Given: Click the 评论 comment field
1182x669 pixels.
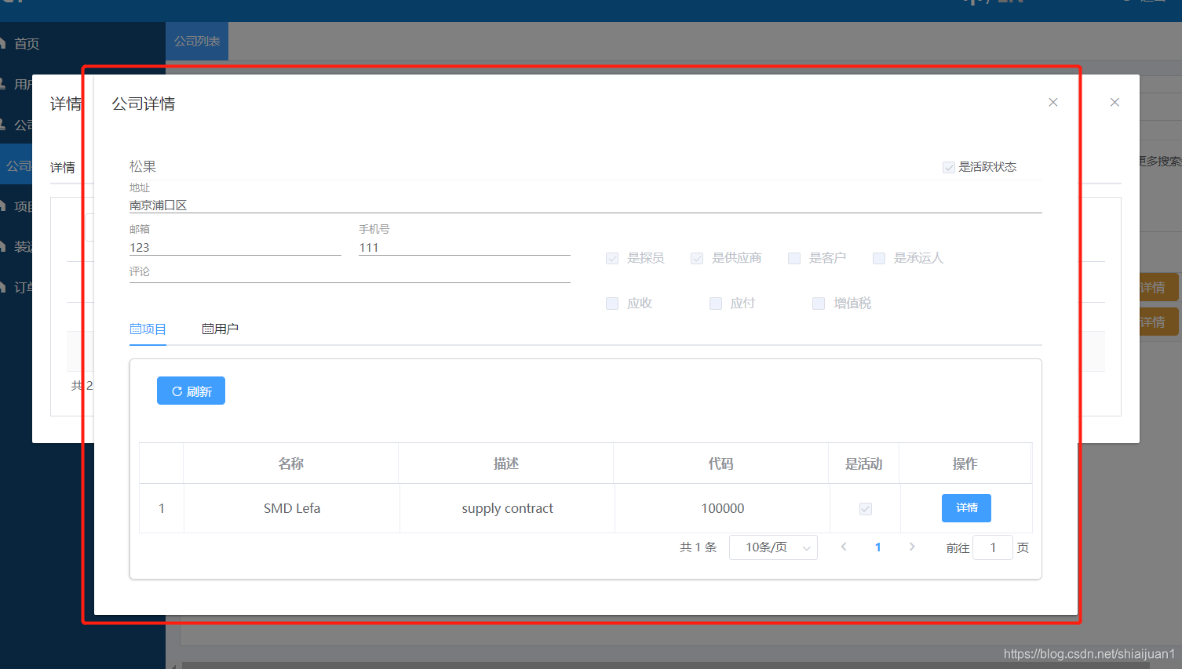Looking at the screenshot, I should pos(350,274).
